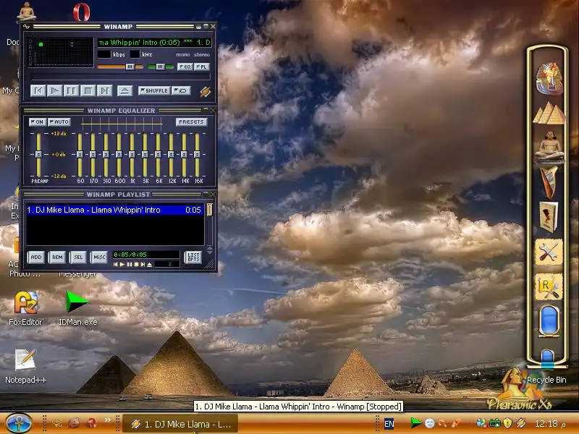Pause playback in Winamp main window
This screenshot has width=579, height=434.
(x=71, y=91)
